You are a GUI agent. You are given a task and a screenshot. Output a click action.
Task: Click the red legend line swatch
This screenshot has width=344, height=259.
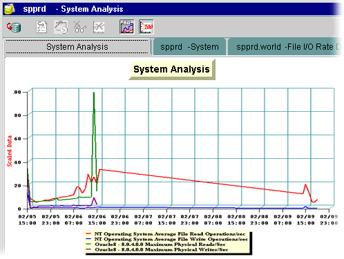coord(88,234)
